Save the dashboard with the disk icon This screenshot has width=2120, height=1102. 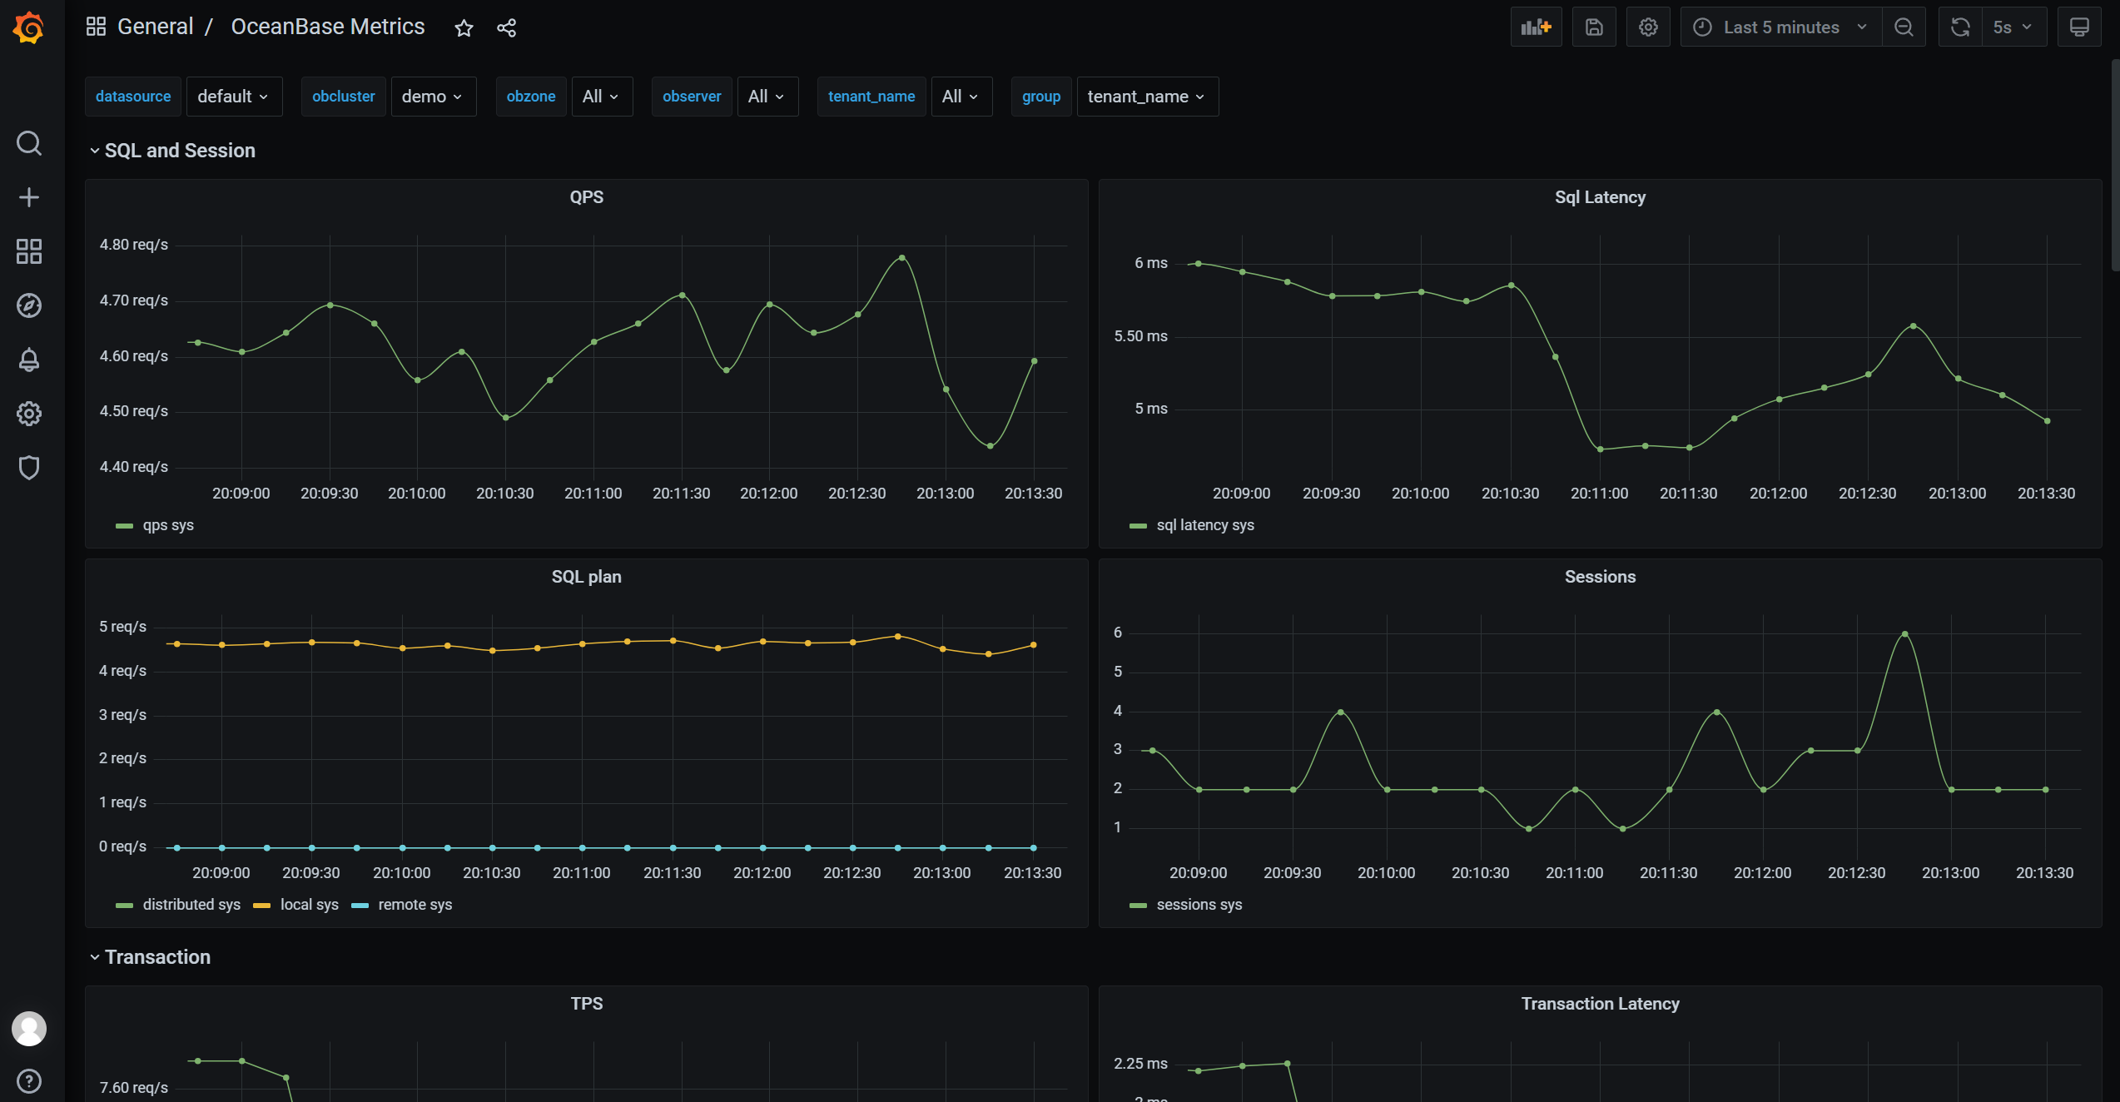coord(1594,27)
